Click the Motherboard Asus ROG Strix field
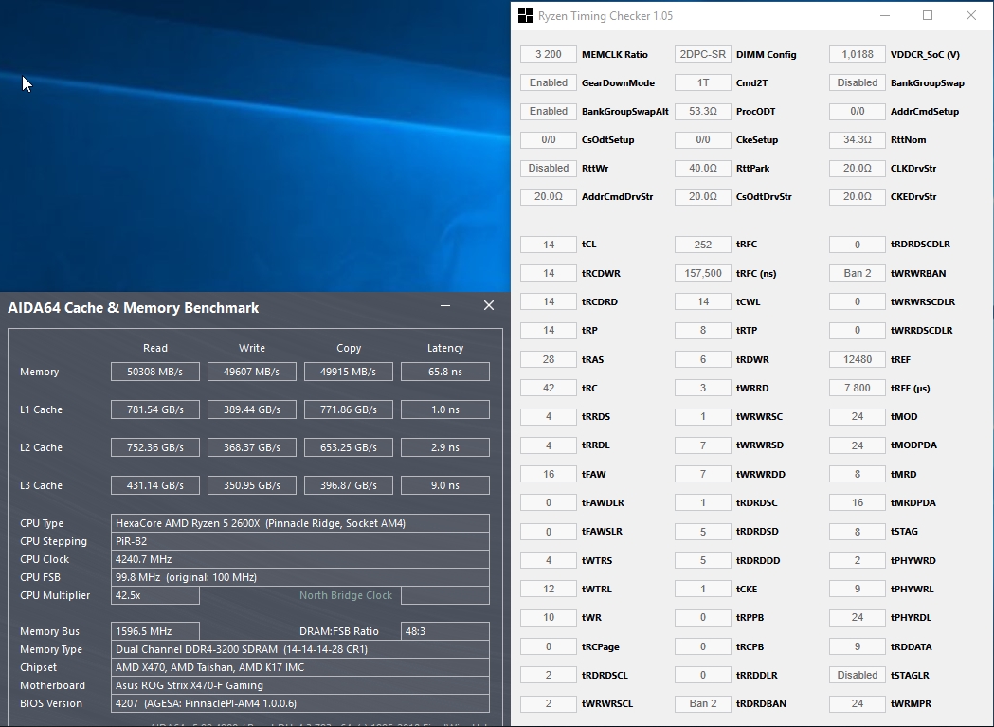 (x=299, y=685)
